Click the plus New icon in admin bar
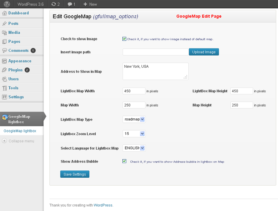 pos(85,4)
